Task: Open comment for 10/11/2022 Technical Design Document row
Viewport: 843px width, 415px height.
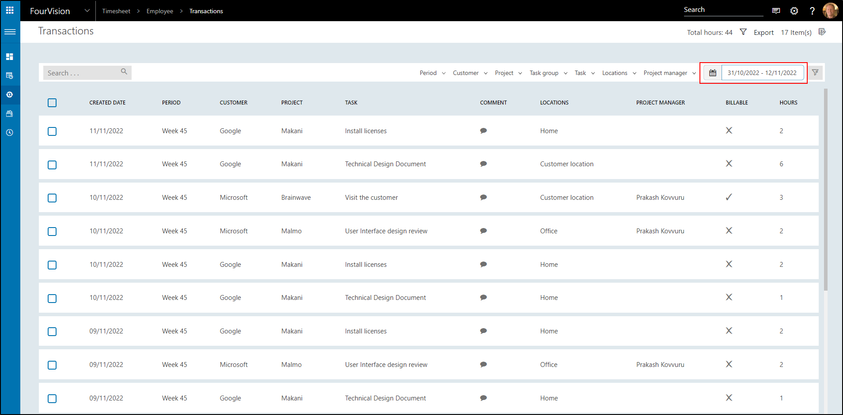Action: [484, 297]
